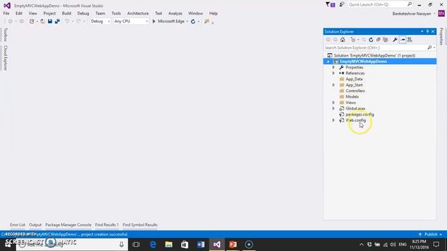Open the Microsoft Edge browser target dropdown

187,22
